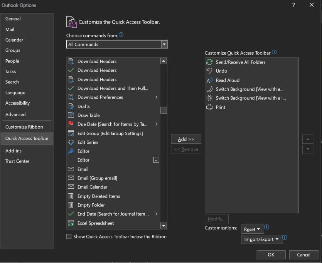Select the Email Calendar envelope icon

coord(71,187)
